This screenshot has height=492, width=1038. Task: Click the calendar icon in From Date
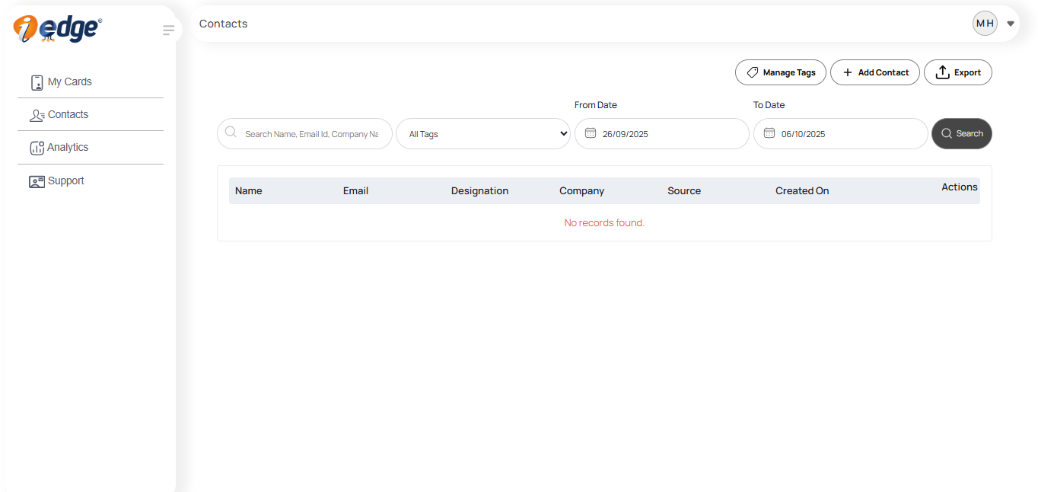[591, 133]
